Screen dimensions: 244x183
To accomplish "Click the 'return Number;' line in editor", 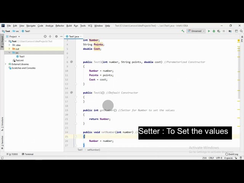I will click(x=100, y=119).
